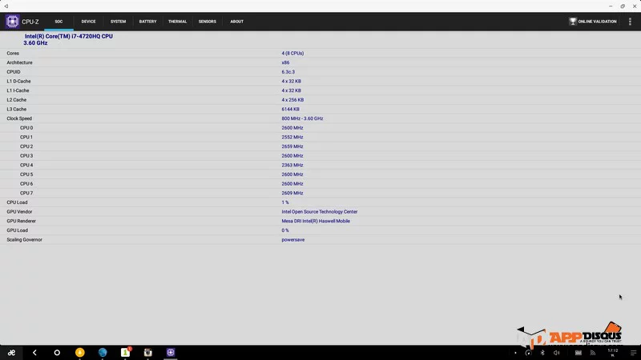Click the CPU 6 row label

pyautogui.click(x=26, y=184)
